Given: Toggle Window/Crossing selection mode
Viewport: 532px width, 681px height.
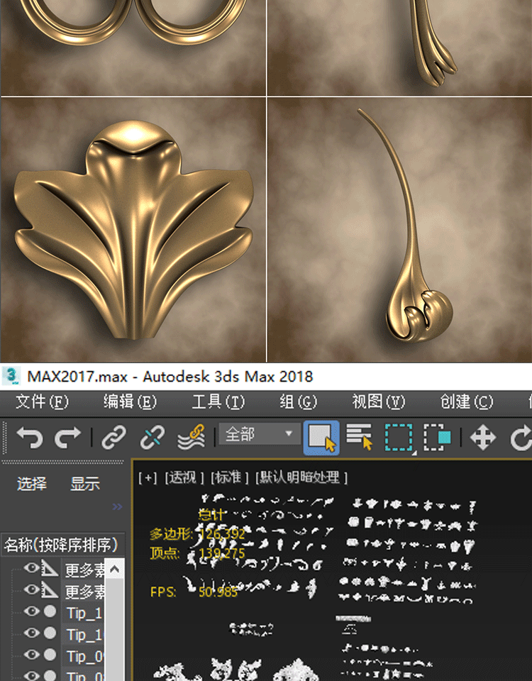Looking at the screenshot, I should [438, 438].
